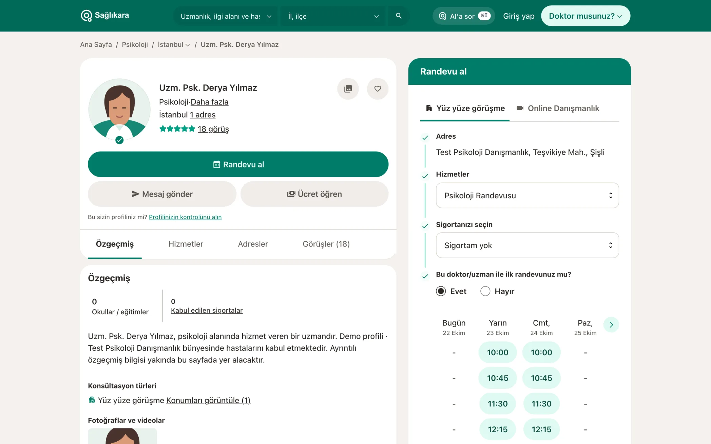Click the heart favorite icon

[x=378, y=89]
